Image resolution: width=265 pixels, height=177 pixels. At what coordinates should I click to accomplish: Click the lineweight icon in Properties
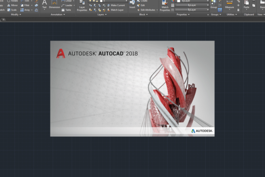173,5
